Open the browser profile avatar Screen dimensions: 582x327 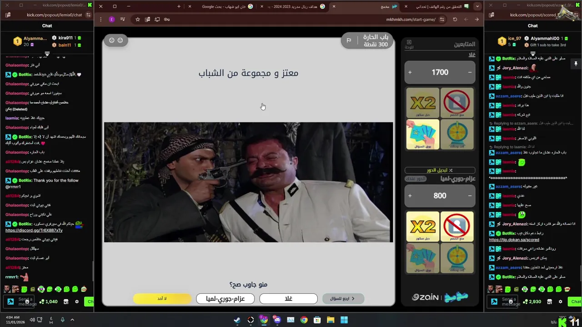112,20
